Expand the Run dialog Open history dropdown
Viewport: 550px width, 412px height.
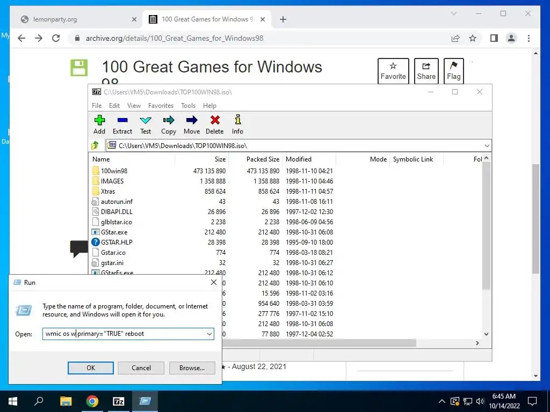209,334
